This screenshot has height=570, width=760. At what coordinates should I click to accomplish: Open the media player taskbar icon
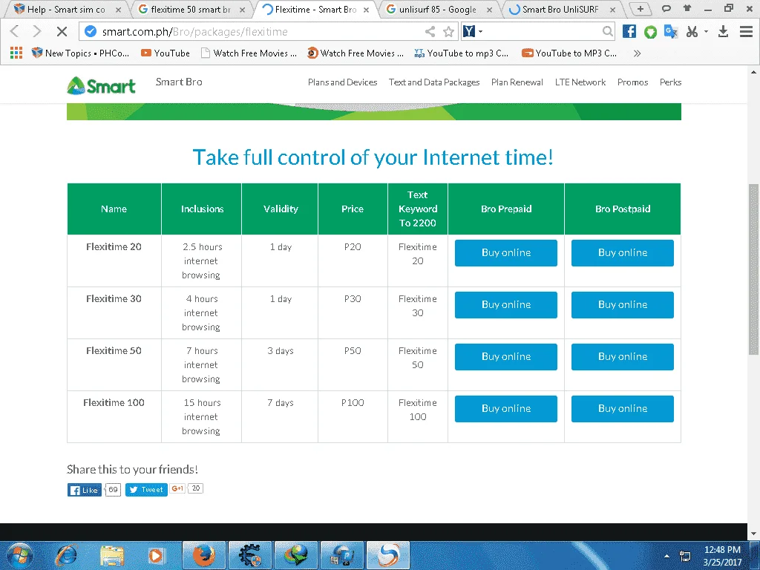tap(156, 555)
